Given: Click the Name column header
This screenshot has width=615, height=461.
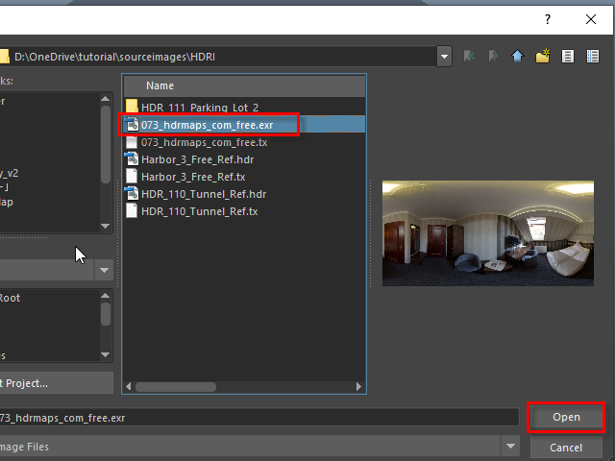Looking at the screenshot, I should point(160,85).
